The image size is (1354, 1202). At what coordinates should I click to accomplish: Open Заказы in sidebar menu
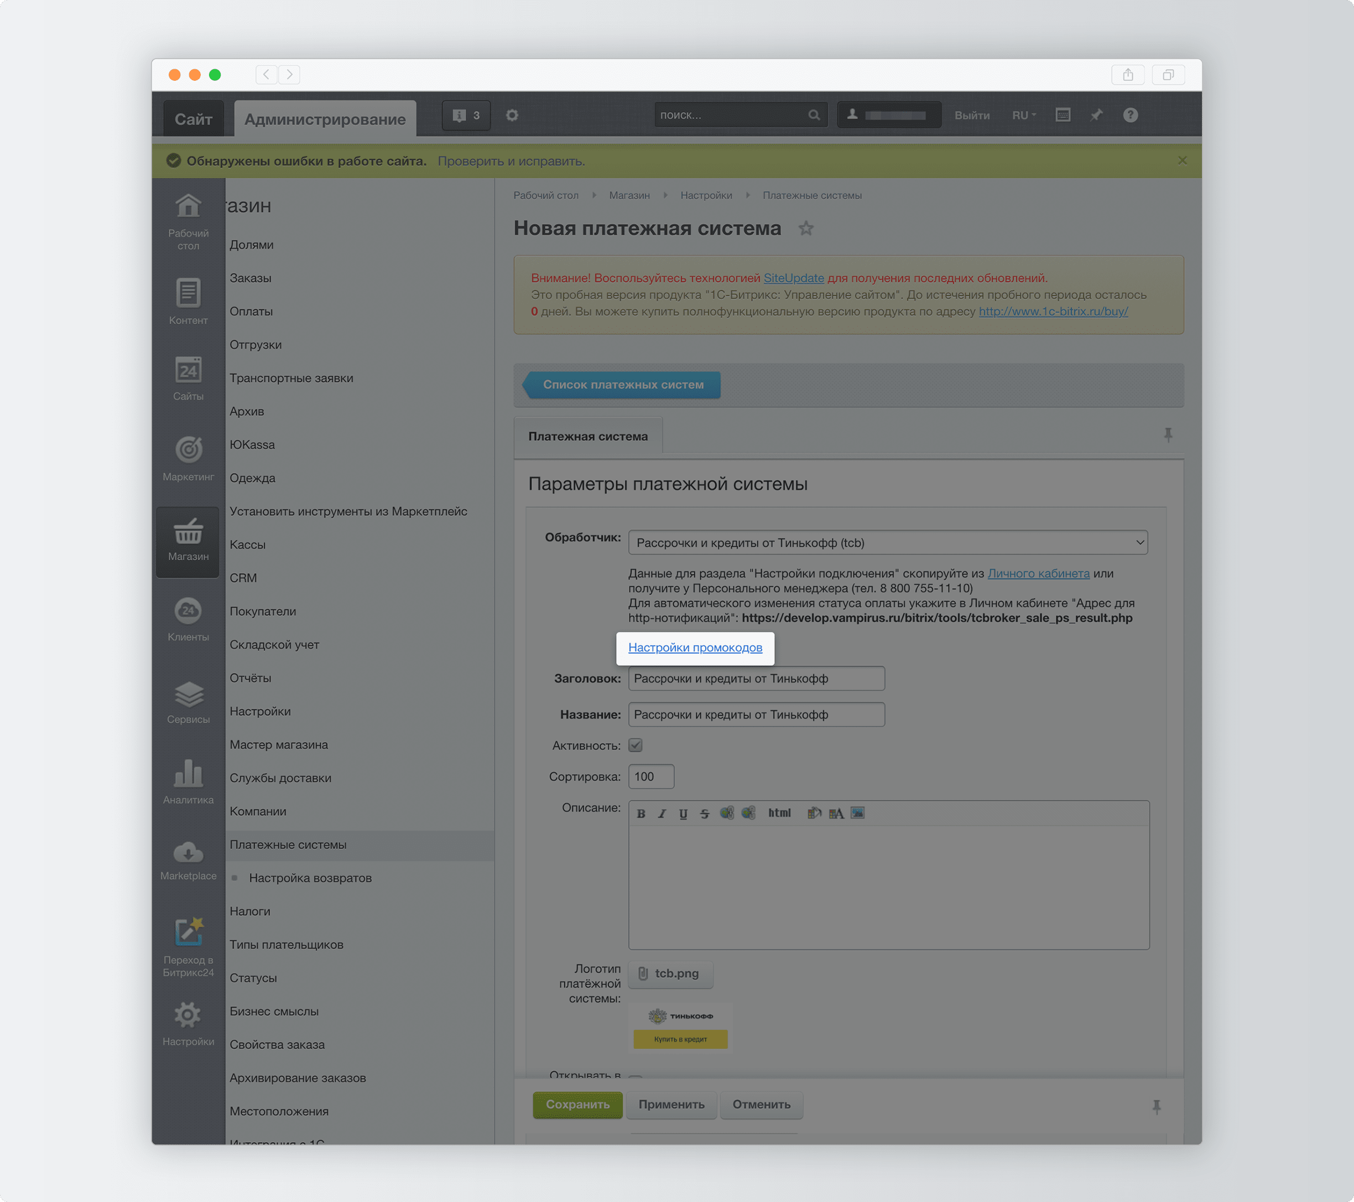coord(251,278)
